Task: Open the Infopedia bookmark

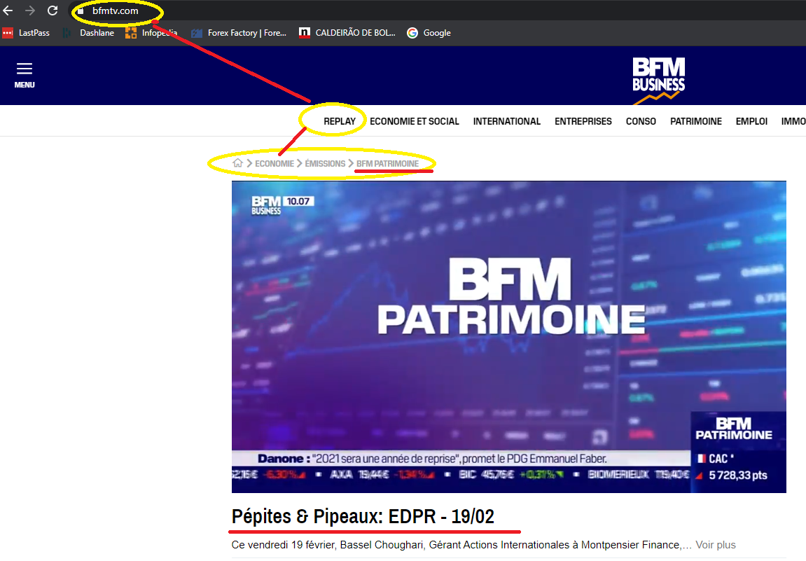Action: click(152, 33)
